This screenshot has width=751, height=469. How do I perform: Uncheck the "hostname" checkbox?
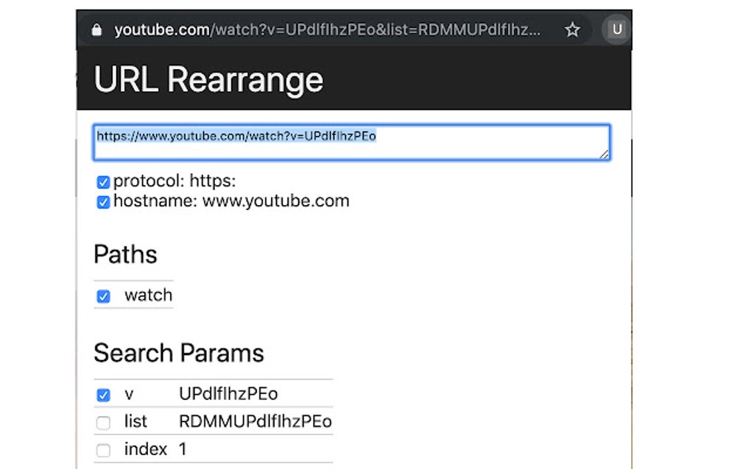[x=103, y=202]
